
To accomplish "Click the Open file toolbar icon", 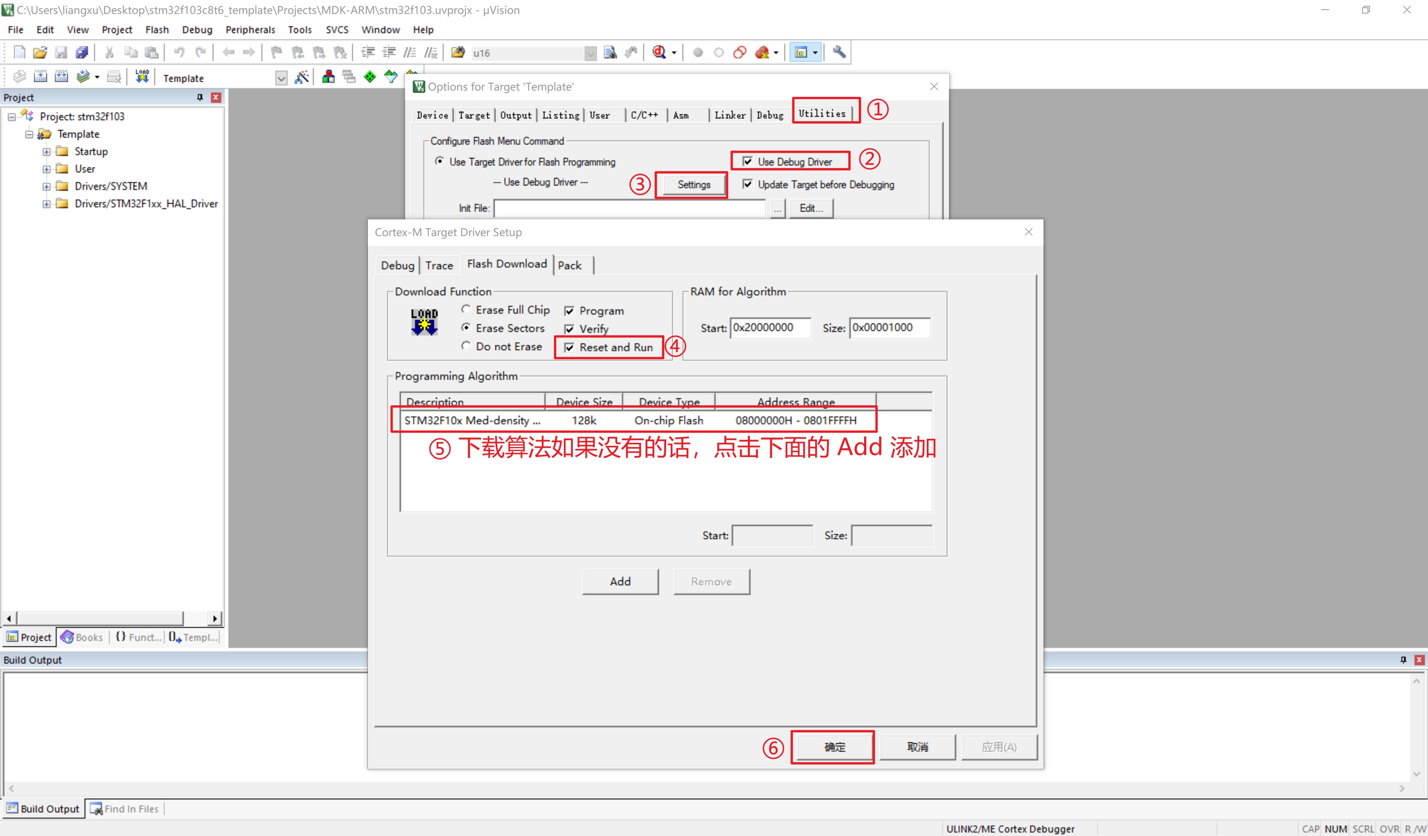I will point(40,53).
